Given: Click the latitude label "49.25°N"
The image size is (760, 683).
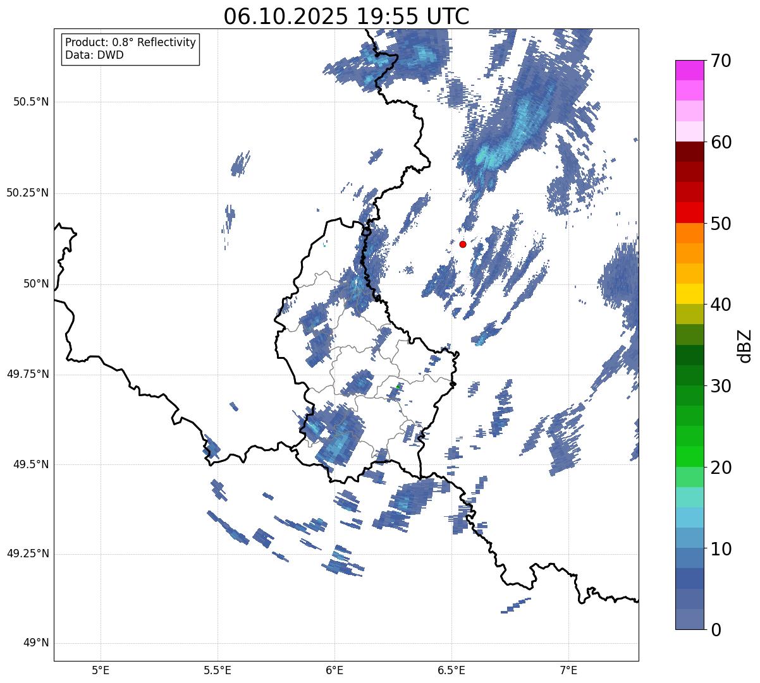Looking at the screenshot, I should [28, 554].
